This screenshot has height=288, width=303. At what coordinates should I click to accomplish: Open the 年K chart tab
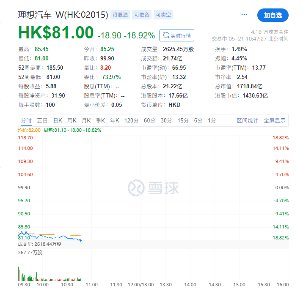click(115, 121)
